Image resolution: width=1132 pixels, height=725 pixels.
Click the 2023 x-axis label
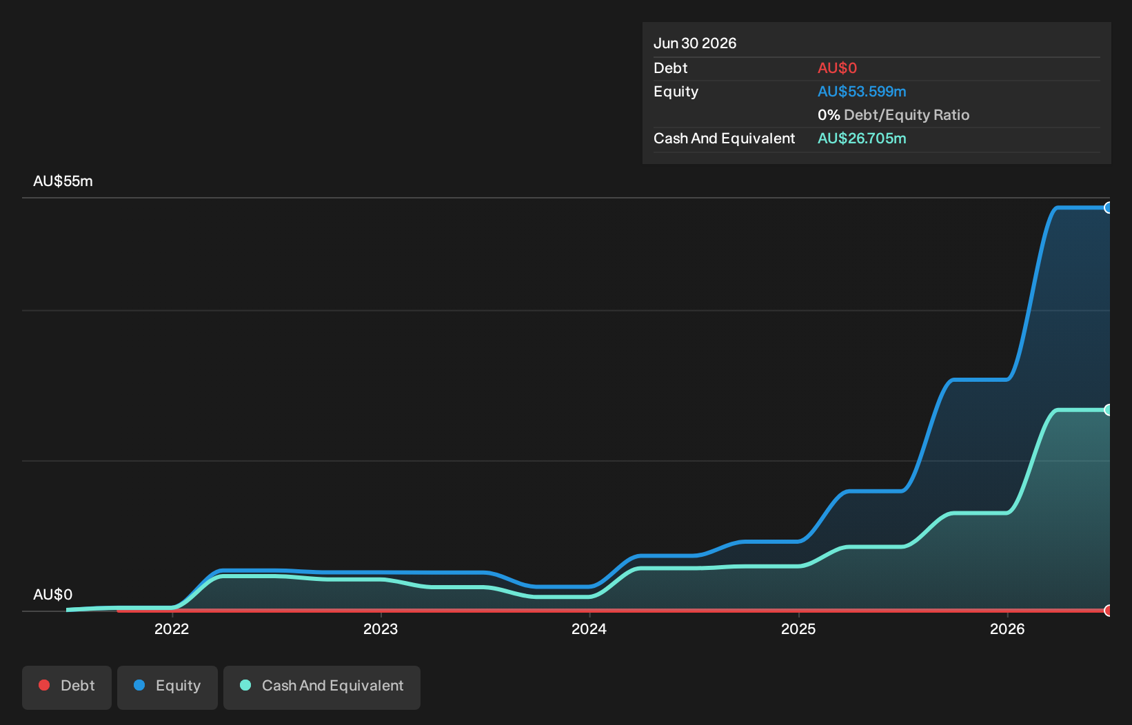381,629
